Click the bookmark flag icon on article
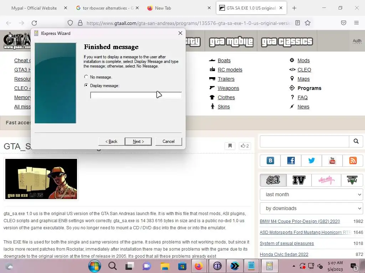365x273 pixels. [230, 146]
